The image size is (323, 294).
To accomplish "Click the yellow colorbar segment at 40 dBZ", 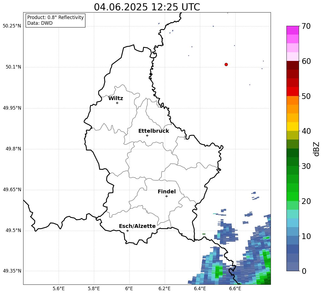I will click(293, 126).
